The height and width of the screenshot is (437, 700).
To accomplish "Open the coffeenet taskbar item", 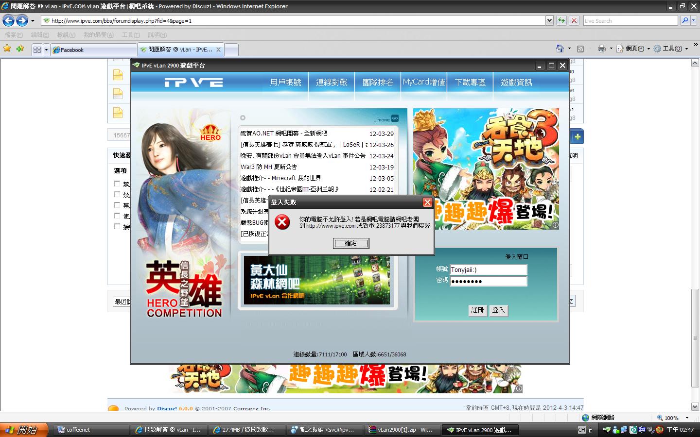I will point(91,430).
